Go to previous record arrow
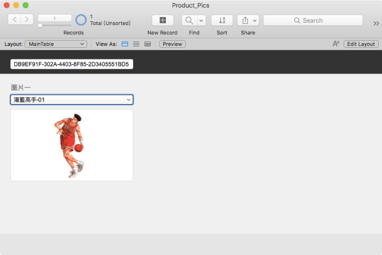382x255 pixels. 15,20
